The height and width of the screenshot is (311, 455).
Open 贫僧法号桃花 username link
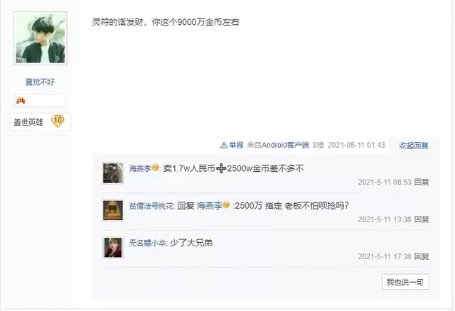pyautogui.click(x=151, y=206)
